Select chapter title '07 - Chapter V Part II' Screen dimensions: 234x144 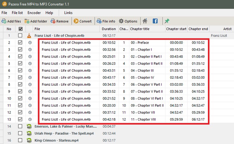(x=147, y=91)
